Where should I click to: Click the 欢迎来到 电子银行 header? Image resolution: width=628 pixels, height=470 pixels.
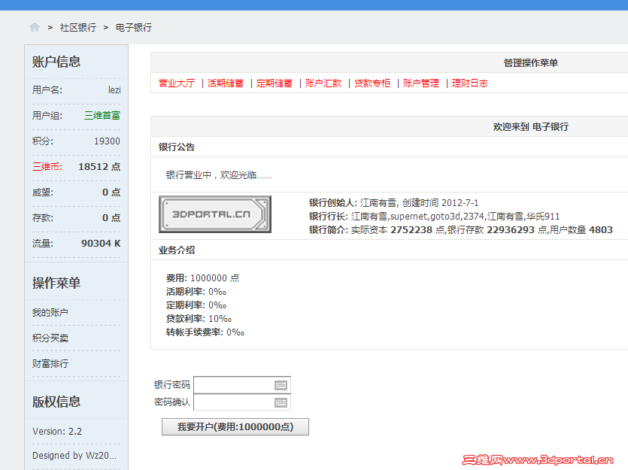[531, 127]
